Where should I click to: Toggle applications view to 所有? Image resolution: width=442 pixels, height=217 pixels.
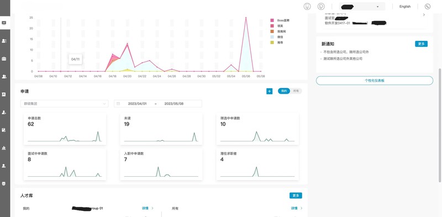pyautogui.click(x=296, y=91)
